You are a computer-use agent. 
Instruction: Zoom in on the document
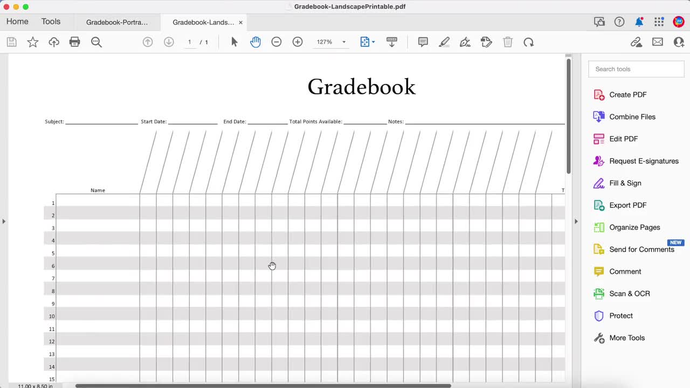(298, 41)
